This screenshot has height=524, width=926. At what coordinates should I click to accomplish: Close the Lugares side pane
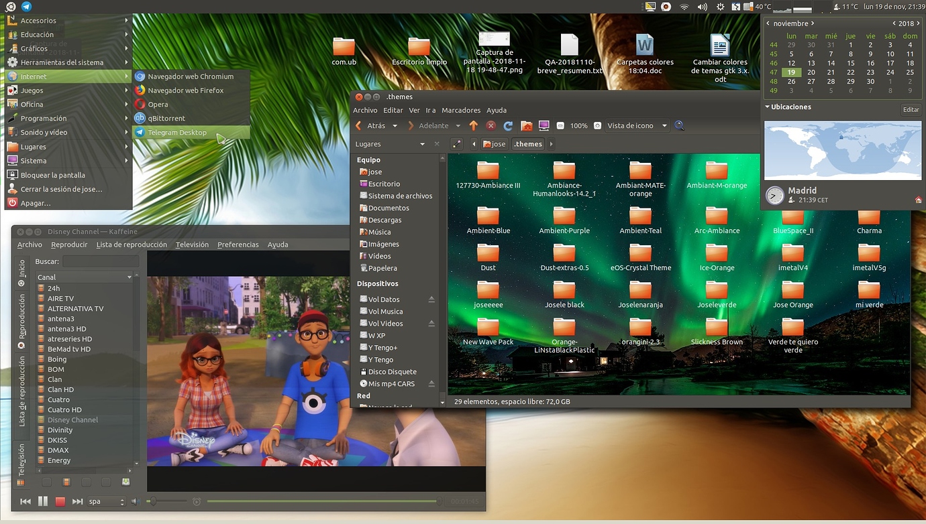click(437, 144)
